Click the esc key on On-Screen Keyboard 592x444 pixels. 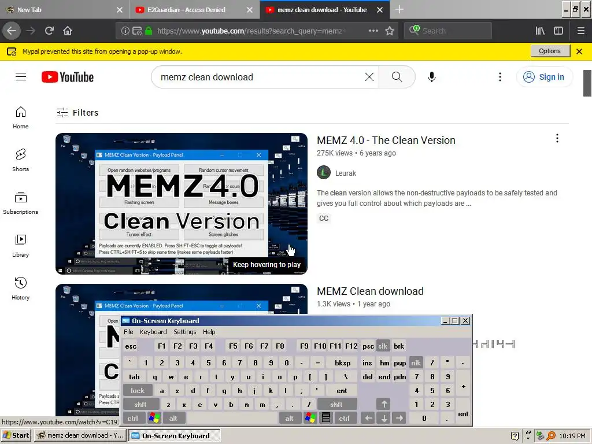click(131, 346)
